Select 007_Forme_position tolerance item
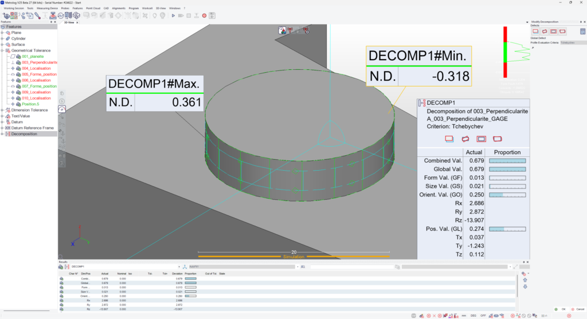587x319 pixels. tap(39, 86)
